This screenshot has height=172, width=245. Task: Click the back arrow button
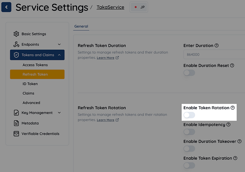[x=7, y=7]
